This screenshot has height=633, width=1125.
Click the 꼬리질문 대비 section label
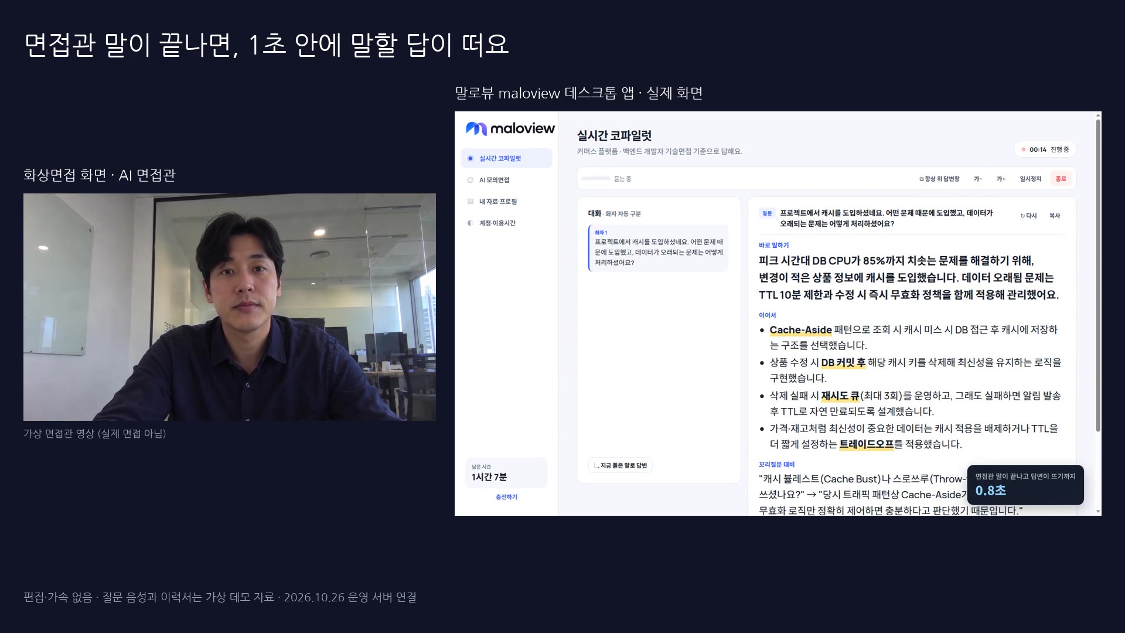tap(776, 464)
